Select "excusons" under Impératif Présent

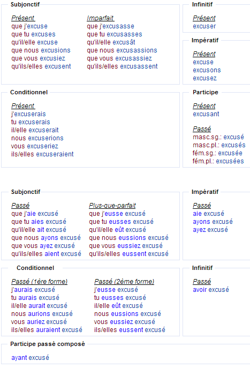click(207, 70)
